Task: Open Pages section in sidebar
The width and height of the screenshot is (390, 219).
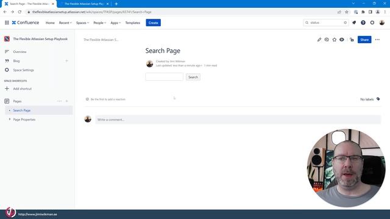Action: point(17,101)
